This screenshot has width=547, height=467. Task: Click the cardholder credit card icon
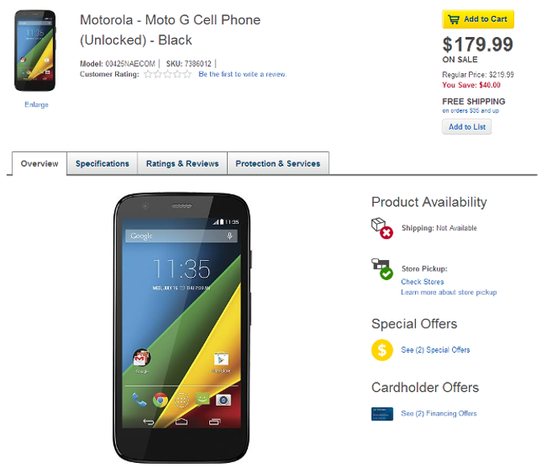[381, 414]
